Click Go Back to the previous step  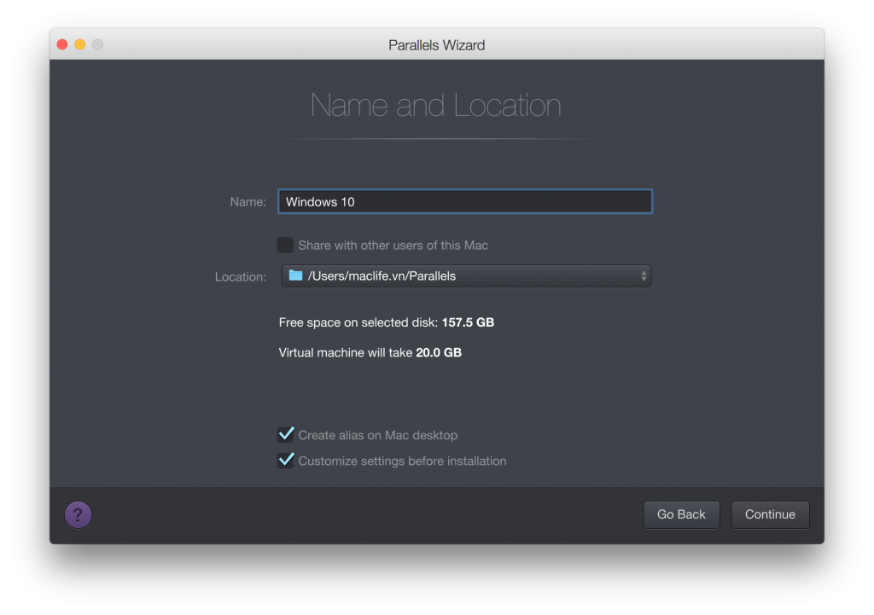pos(681,514)
